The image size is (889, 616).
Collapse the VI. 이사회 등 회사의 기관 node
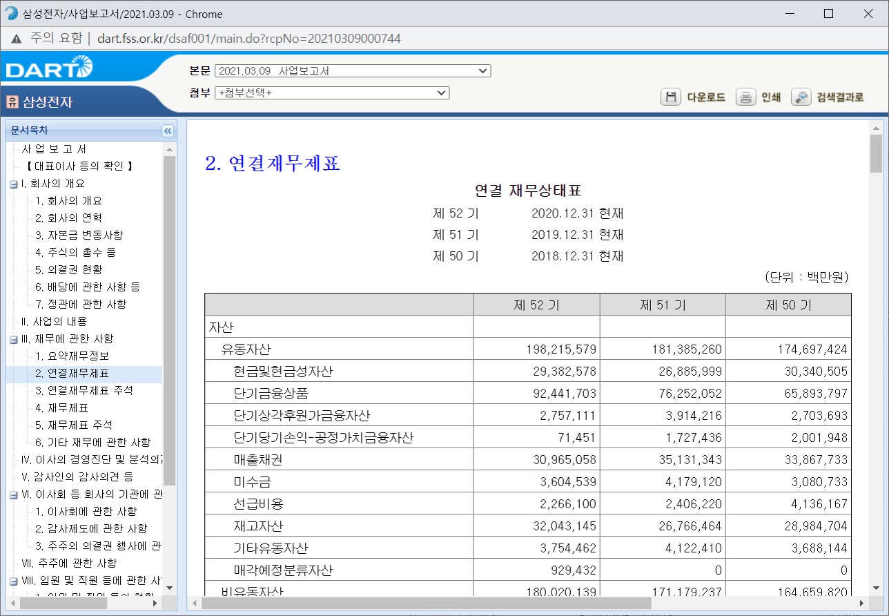13,494
